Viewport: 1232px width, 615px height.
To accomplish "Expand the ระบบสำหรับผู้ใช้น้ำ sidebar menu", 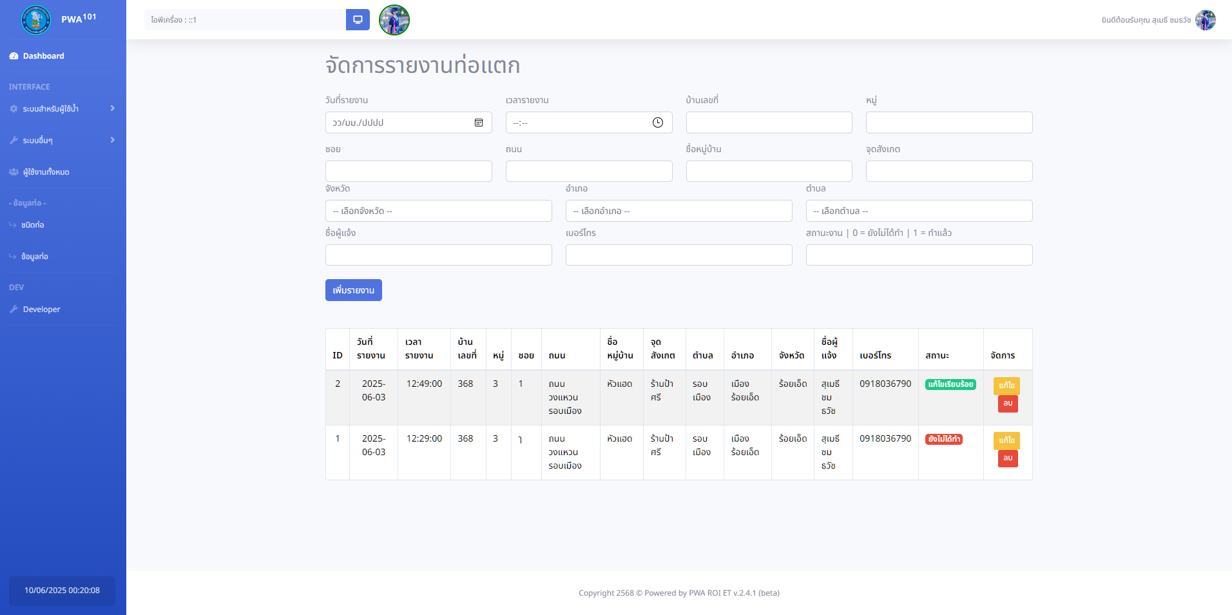I will [63, 109].
